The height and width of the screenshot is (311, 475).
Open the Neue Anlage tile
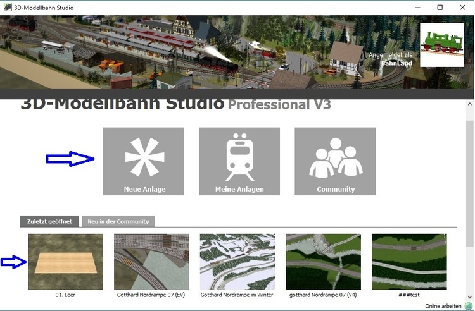click(144, 161)
